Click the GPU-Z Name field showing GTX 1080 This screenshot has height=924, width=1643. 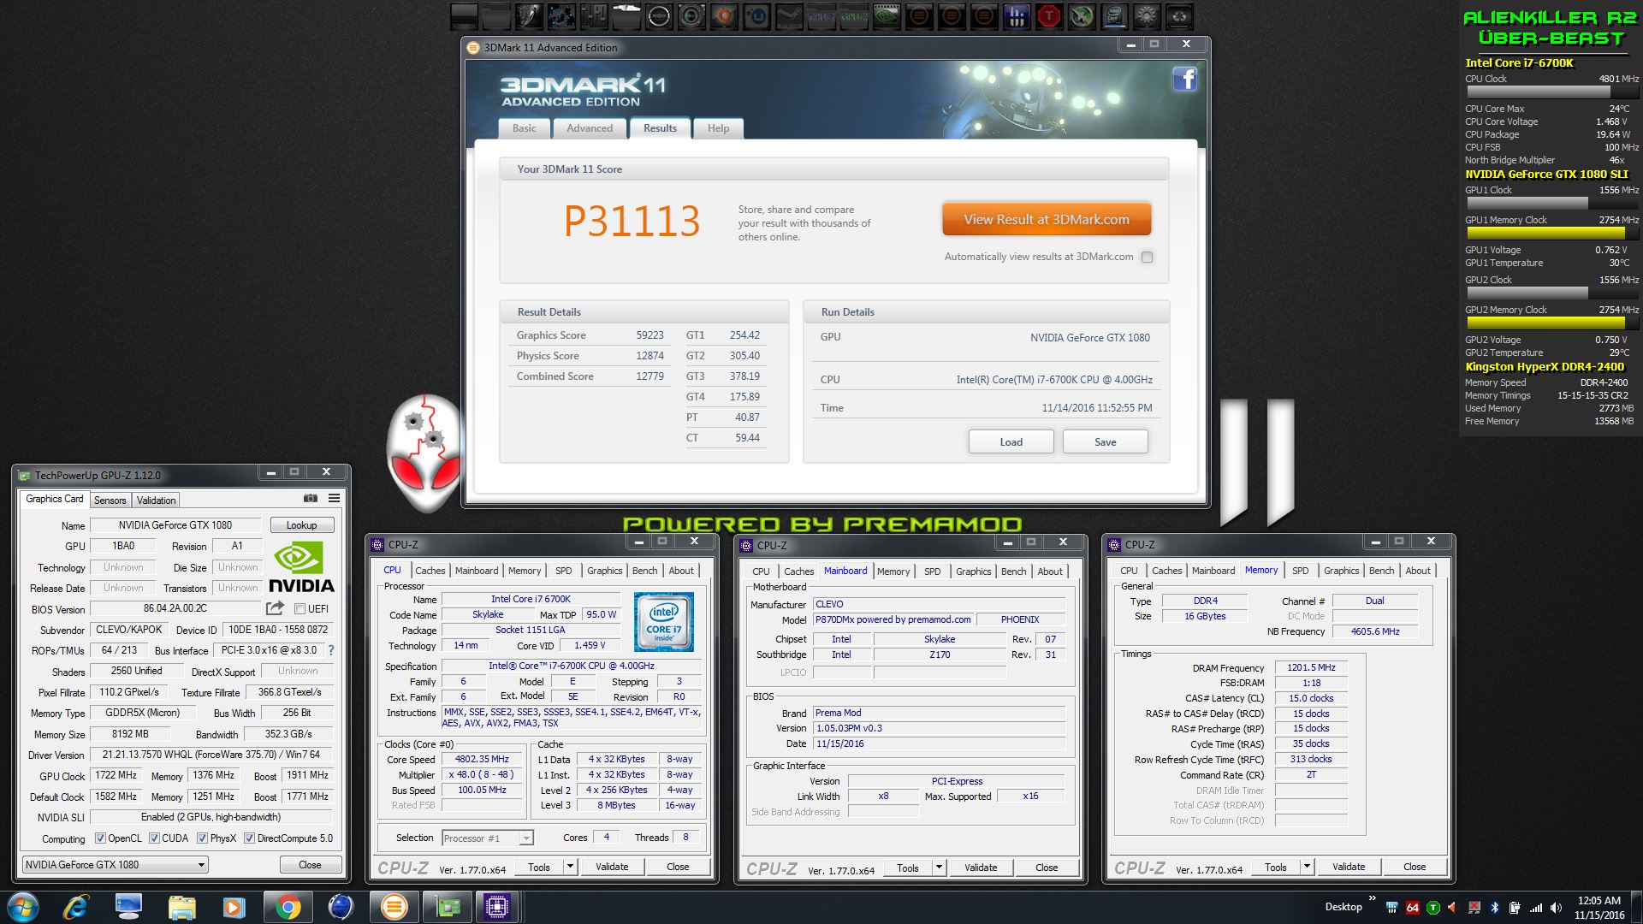175,525
